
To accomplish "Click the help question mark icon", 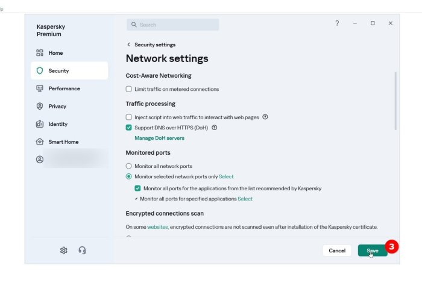I will point(337,23).
